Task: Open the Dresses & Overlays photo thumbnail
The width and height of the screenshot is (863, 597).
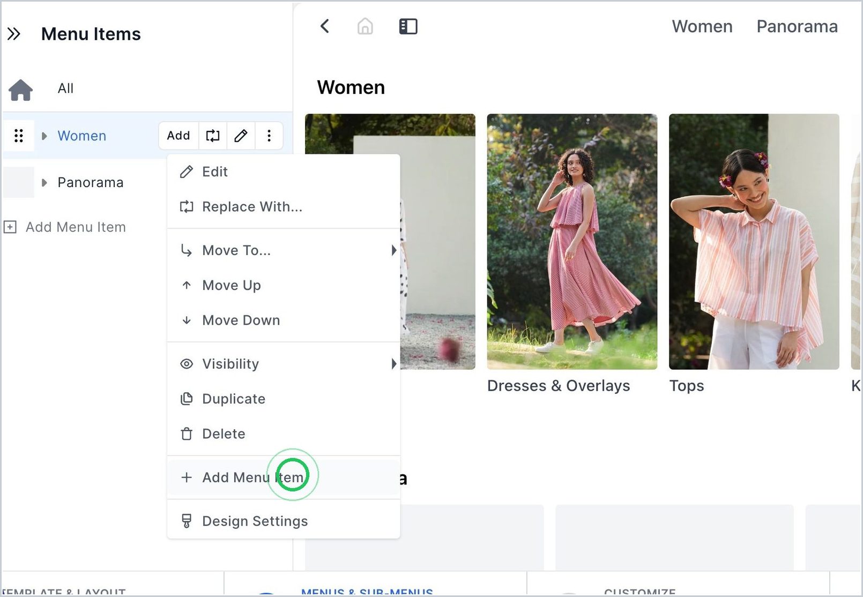Action: [x=572, y=242]
